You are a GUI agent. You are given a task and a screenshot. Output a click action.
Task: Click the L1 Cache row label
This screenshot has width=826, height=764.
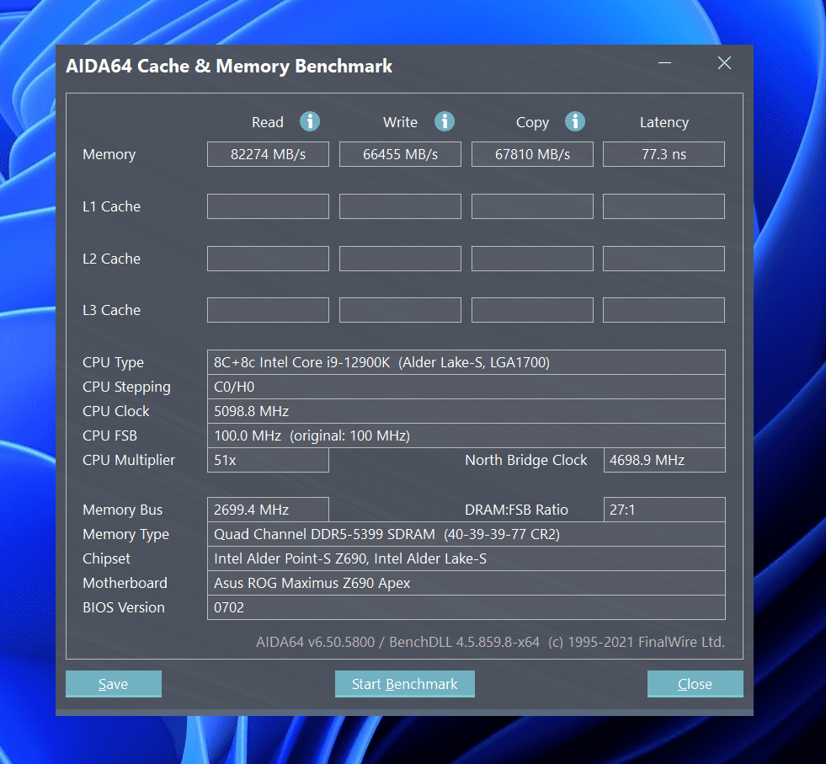point(112,206)
